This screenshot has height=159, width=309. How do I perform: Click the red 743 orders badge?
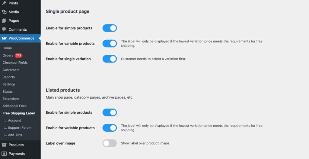point(19,55)
